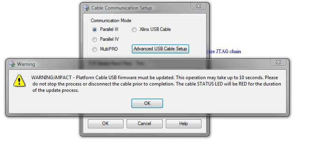Cancel the Cable Communication Setup dialog
The image size is (336, 156).
tap(144, 124)
